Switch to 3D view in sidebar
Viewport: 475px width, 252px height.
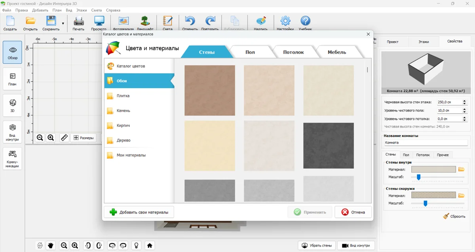(x=13, y=105)
